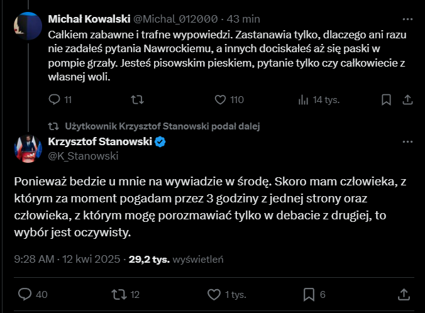
Task: Click the blue verified badge next to Stanowski
Action: click(160, 142)
